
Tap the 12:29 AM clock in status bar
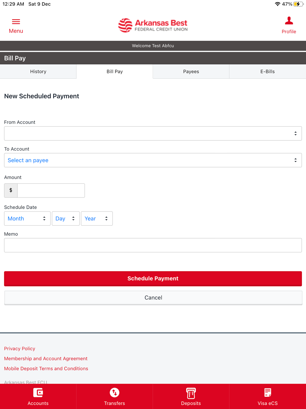[13, 4]
